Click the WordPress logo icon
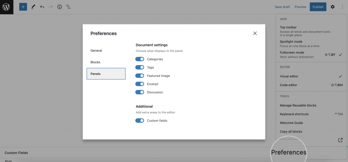The height and width of the screenshot is (162, 348). (x=6, y=7)
